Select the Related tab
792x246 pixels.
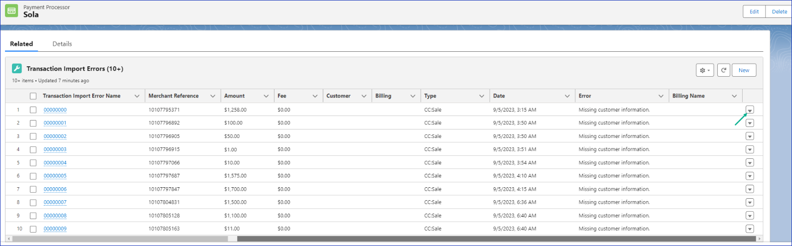click(x=21, y=44)
